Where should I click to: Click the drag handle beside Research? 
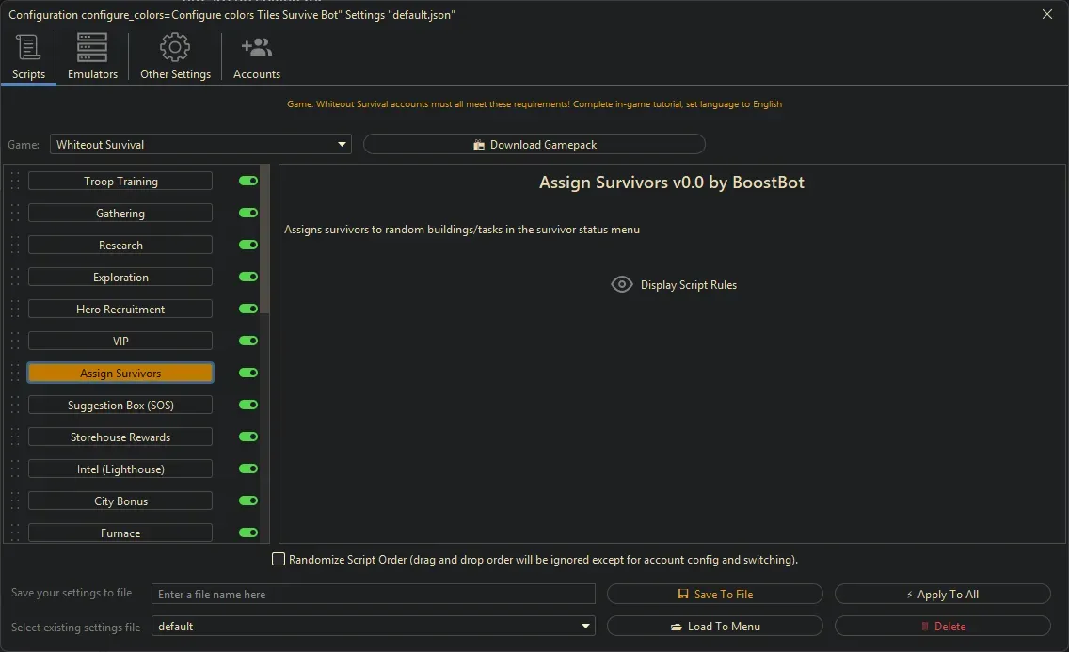click(x=15, y=246)
